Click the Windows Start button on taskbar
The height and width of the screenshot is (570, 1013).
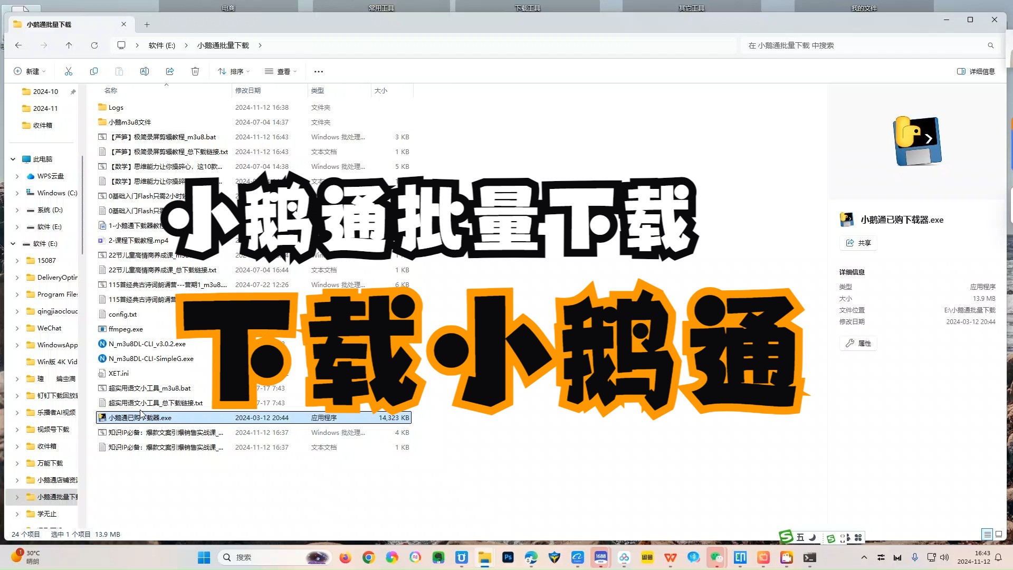coord(204,557)
